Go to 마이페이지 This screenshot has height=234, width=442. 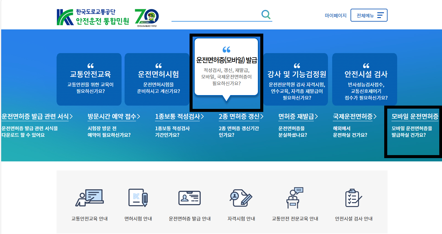(x=335, y=16)
